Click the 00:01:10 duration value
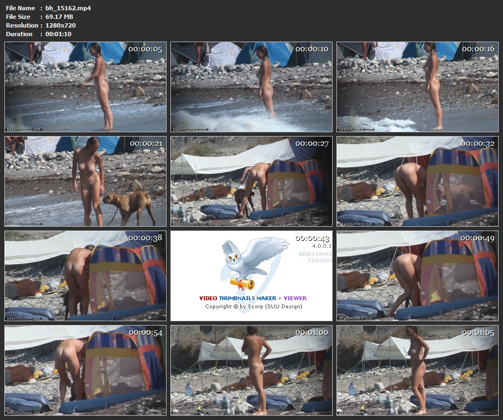Screen dimensions: 503x420 tap(58, 34)
